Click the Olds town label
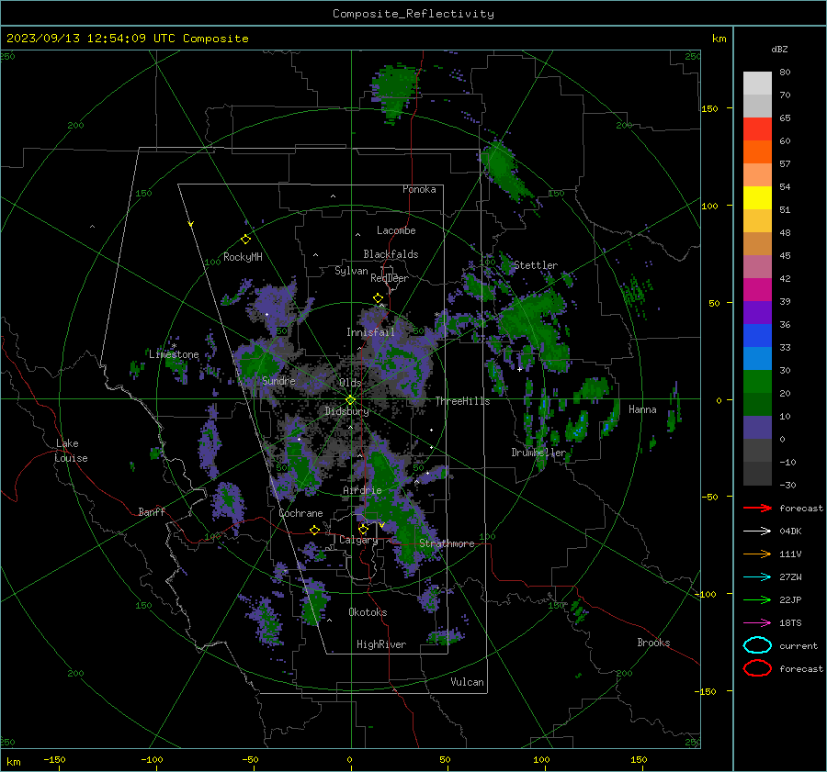827x772 pixels. [350, 383]
